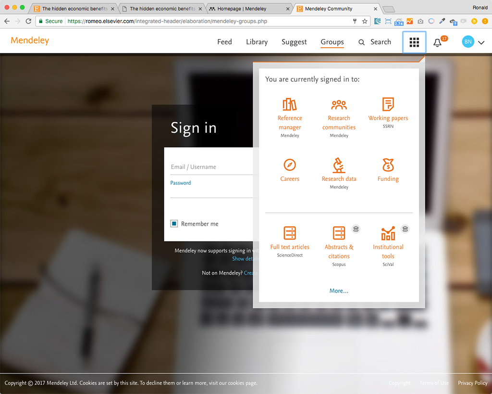This screenshot has height=394, width=492.
Task: Click institution badge beside Abstracts & citations
Action: [x=356, y=229]
